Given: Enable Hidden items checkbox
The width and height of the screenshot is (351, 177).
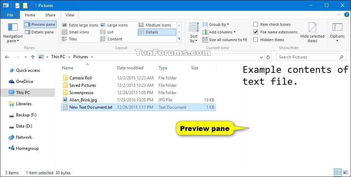Looking at the screenshot, I should click(x=255, y=40).
